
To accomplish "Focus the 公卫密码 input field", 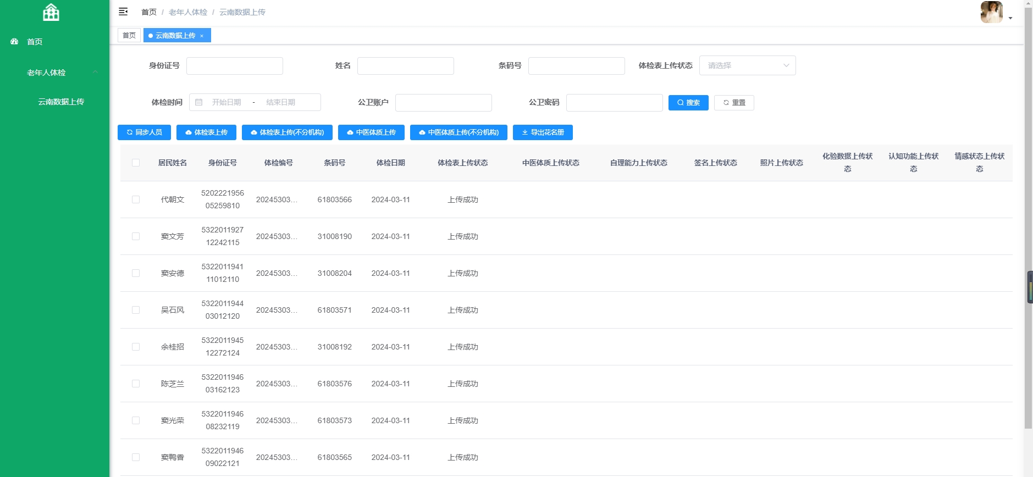I will (x=615, y=103).
